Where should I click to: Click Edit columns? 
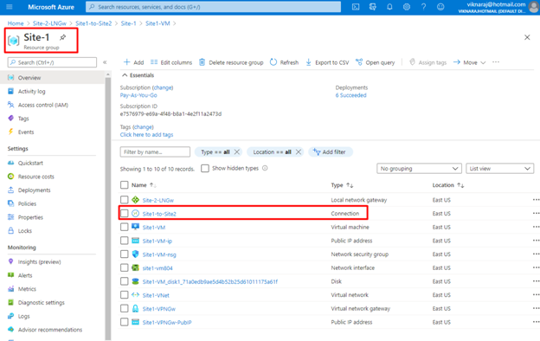pos(171,62)
